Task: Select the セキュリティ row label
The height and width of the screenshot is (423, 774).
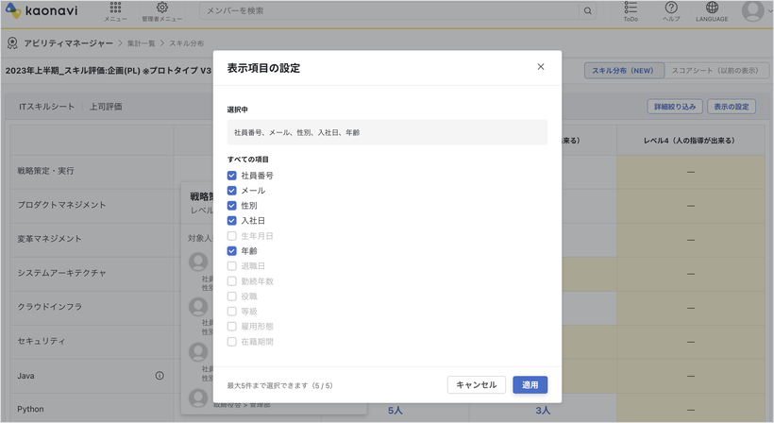Action: [41, 341]
